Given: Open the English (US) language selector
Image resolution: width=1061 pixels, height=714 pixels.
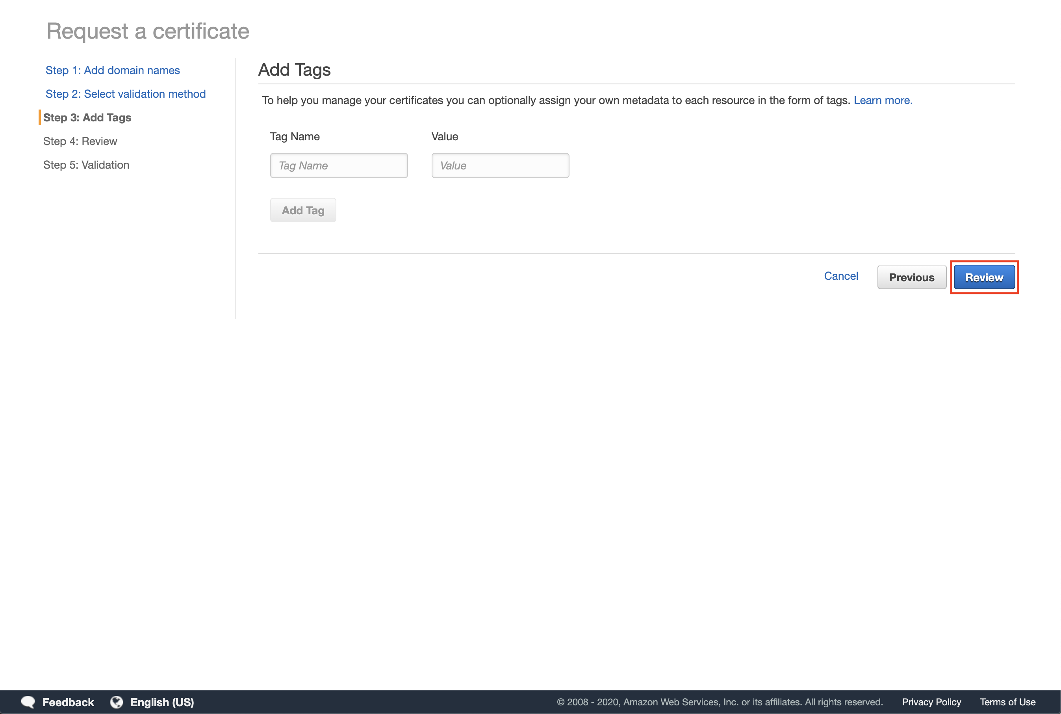Looking at the screenshot, I should point(162,702).
